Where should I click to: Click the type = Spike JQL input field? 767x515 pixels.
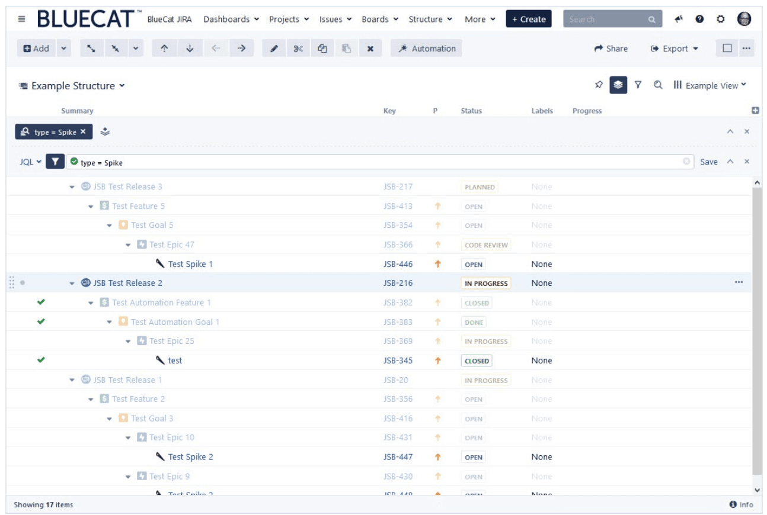[x=379, y=162]
